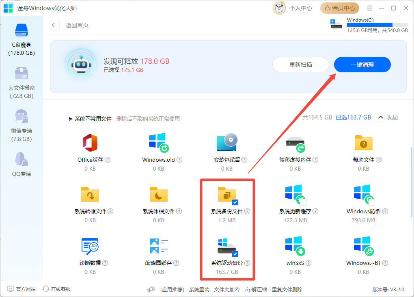Collapse the 系统不常用文件 section via 收起 chevron
This screenshot has width=414, height=297.
[380, 117]
